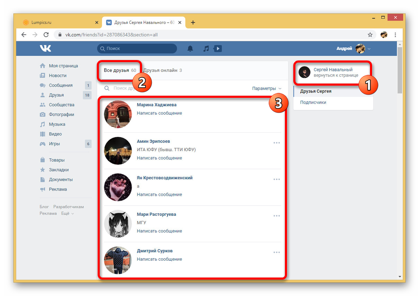The image size is (419, 296).
Task: Open Chrome three-dot menu
Action: pyautogui.click(x=395, y=34)
